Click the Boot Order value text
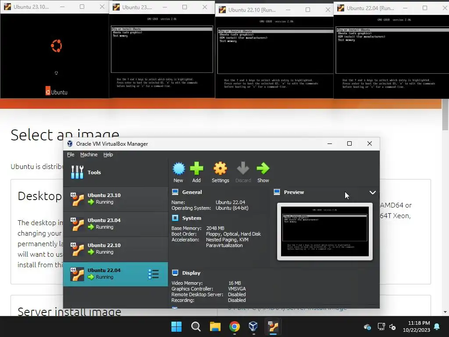 [233, 234]
